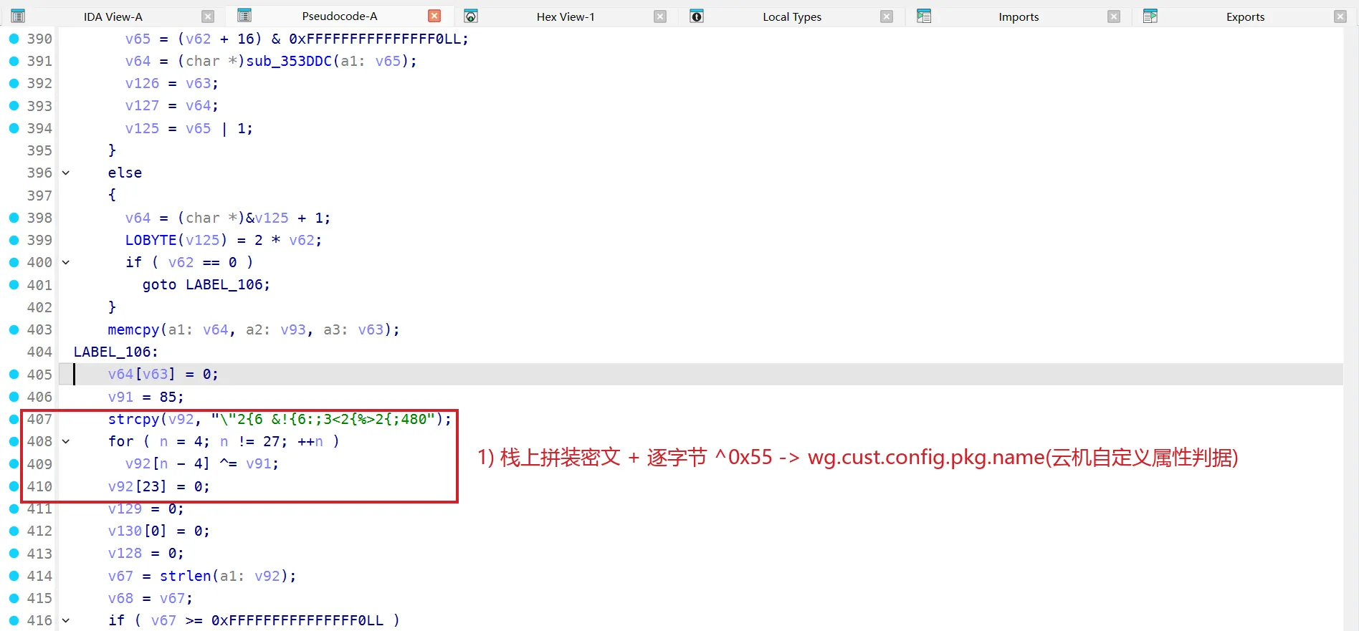The height and width of the screenshot is (631, 1359).
Task: Click the memcpy call on line 403
Action: click(x=133, y=329)
